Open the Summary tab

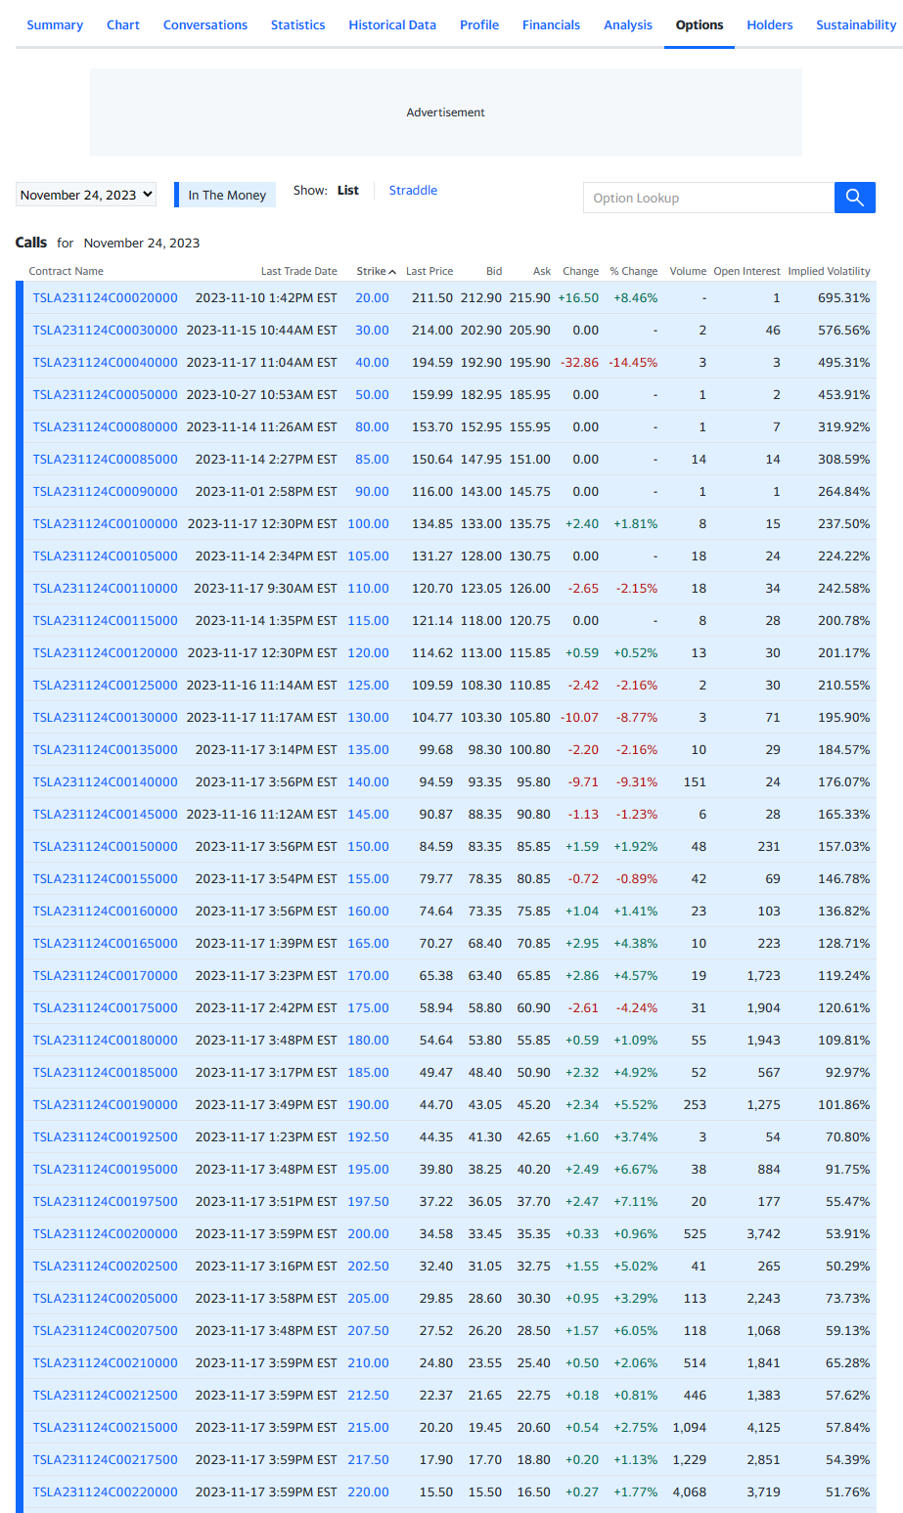tap(55, 24)
